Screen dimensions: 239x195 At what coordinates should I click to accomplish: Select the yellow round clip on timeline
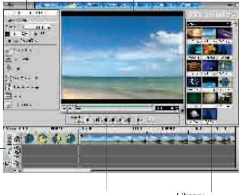[x=43, y=139]
